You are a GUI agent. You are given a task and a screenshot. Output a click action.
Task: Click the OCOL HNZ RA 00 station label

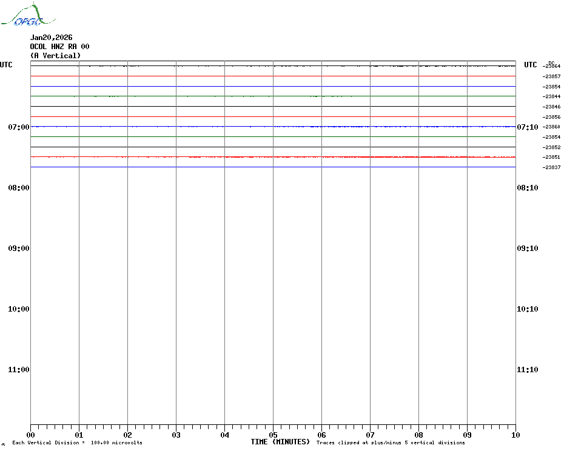coord(59,47)
